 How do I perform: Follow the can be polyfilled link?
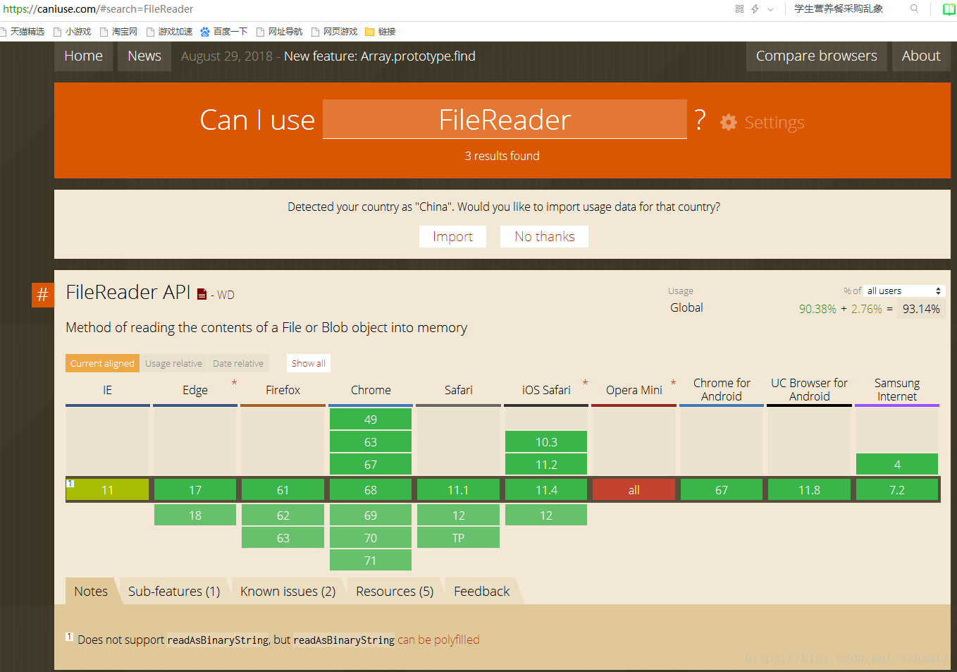click(x=438, y=640)
